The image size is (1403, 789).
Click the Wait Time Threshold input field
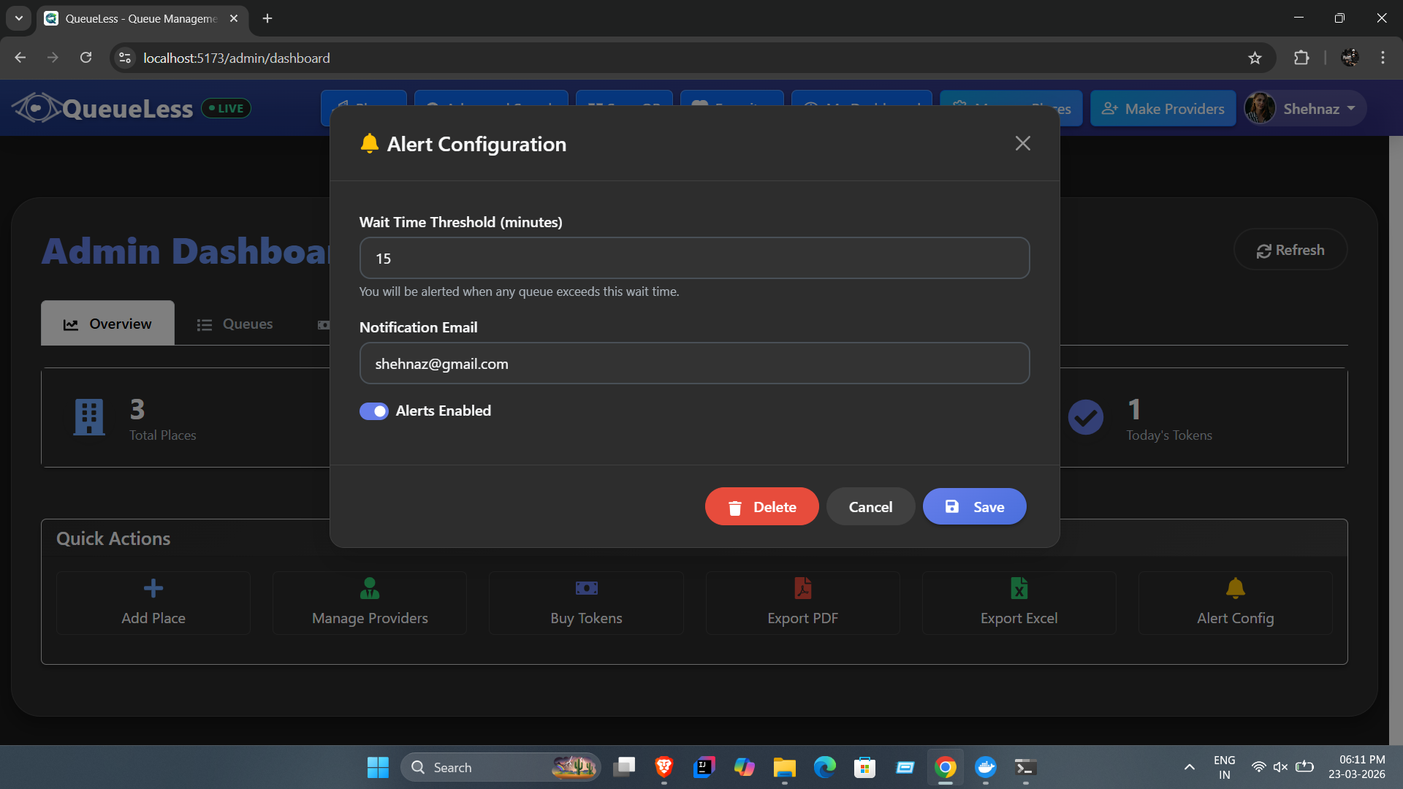point(694,258)
